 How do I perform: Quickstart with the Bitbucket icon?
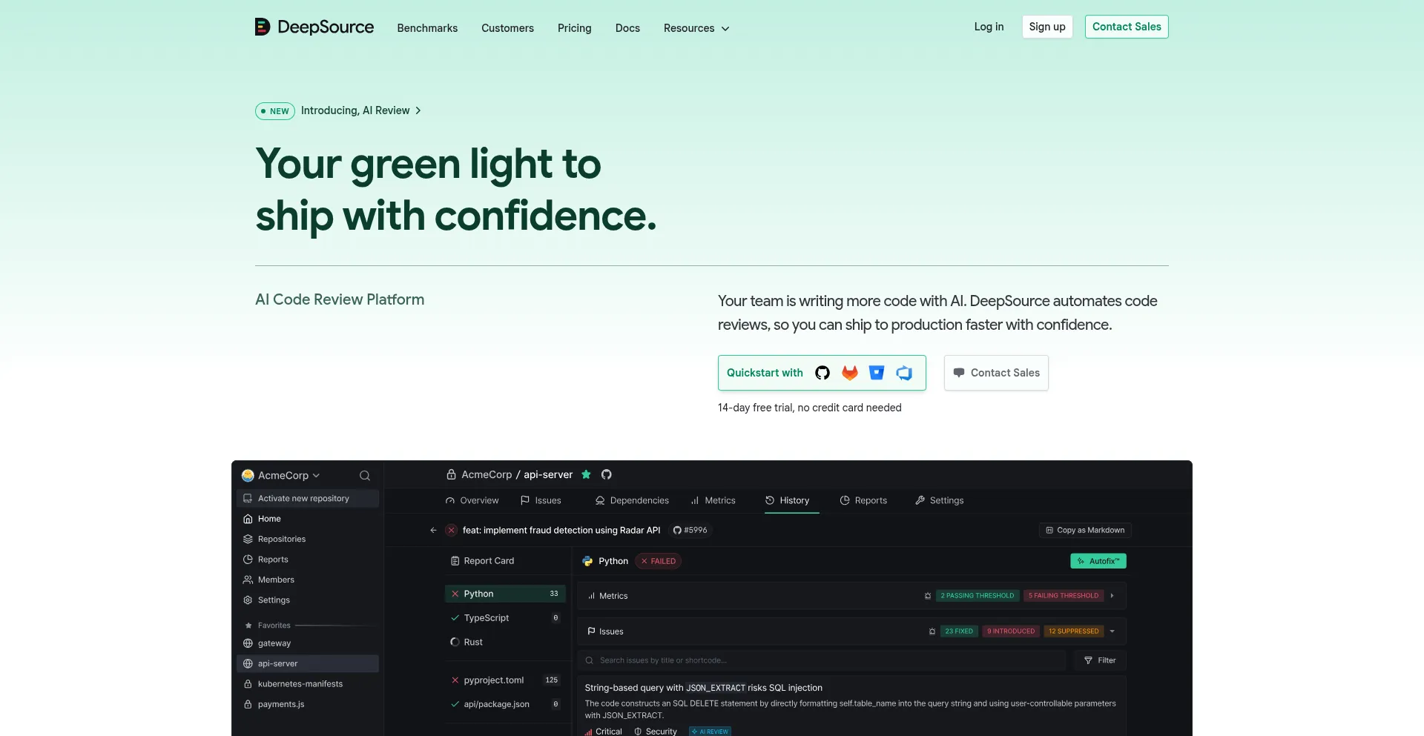coord(877,373)
